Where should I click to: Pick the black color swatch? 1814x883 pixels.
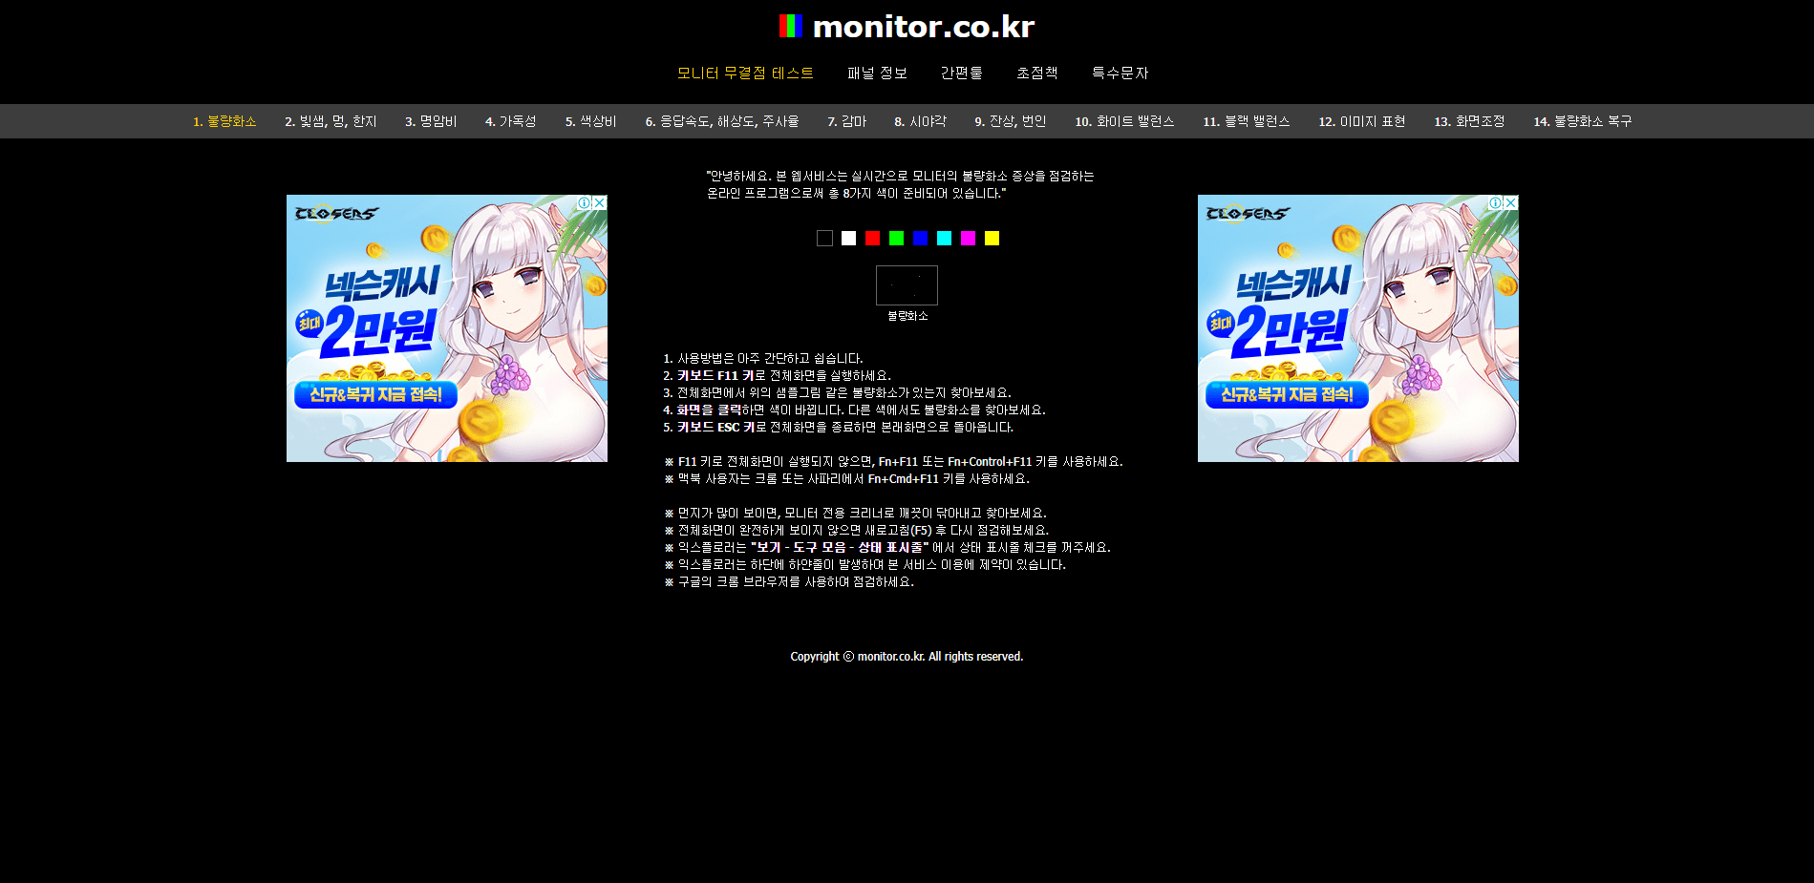(x=824, y=238)
